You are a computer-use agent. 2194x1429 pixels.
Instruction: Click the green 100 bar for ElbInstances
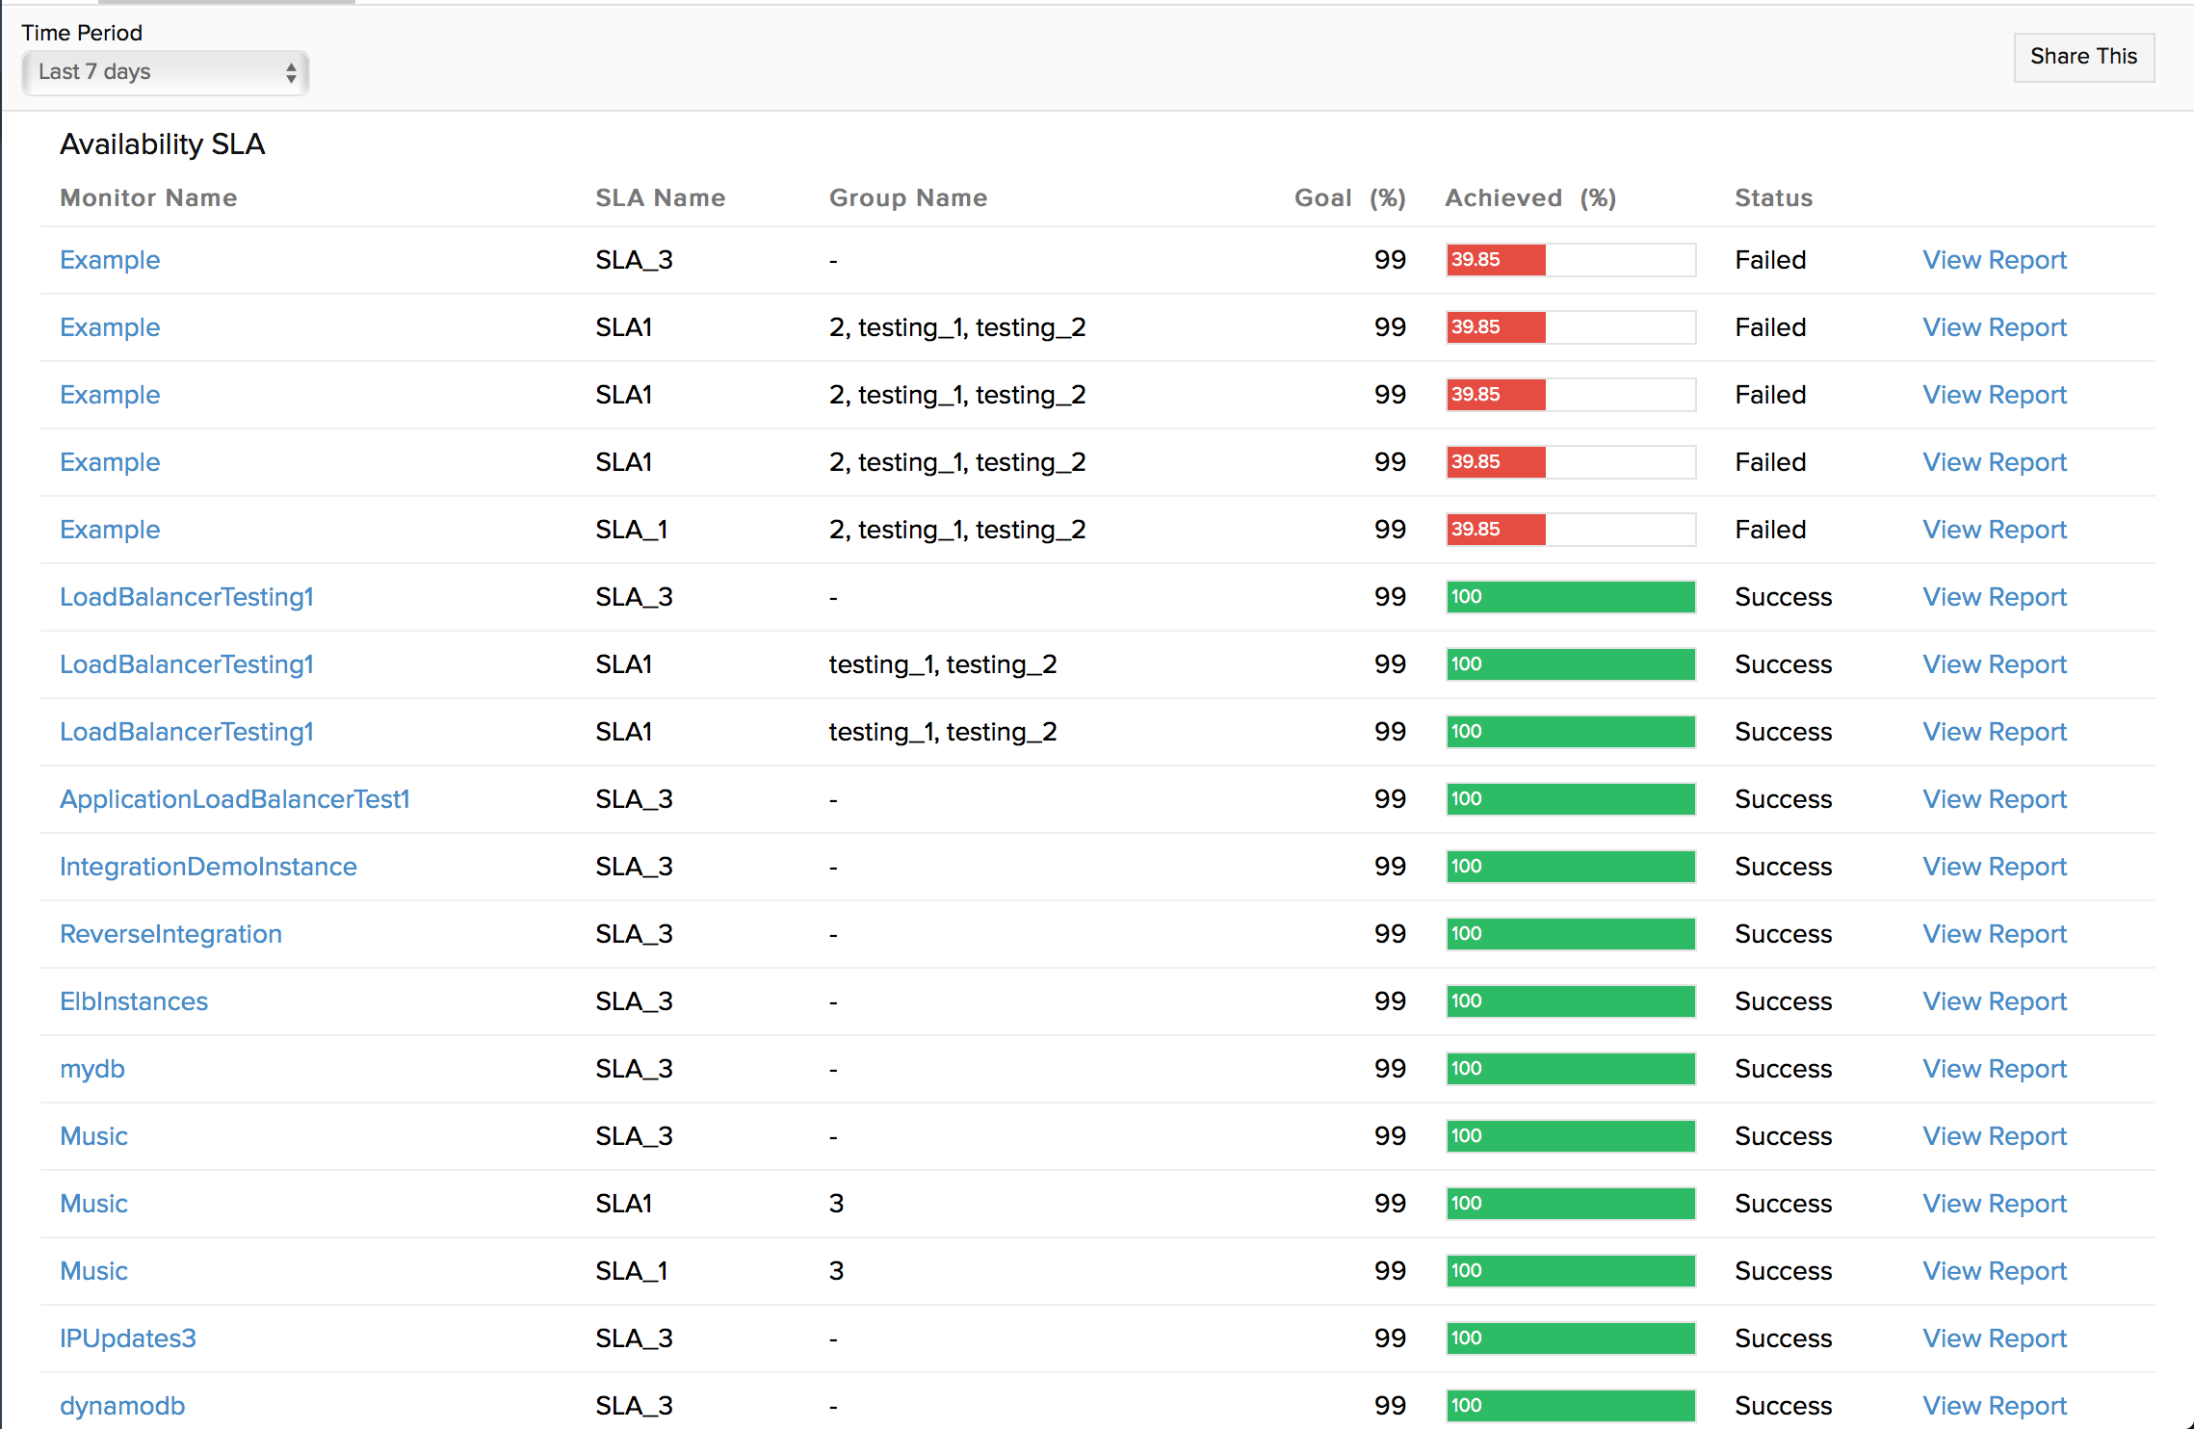pos(1570,1001)
